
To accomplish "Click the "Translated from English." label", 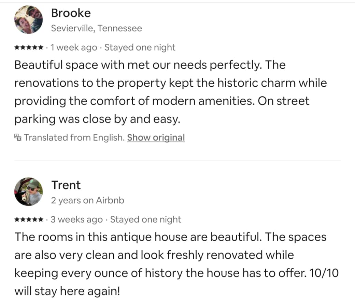I will (74, 138).
